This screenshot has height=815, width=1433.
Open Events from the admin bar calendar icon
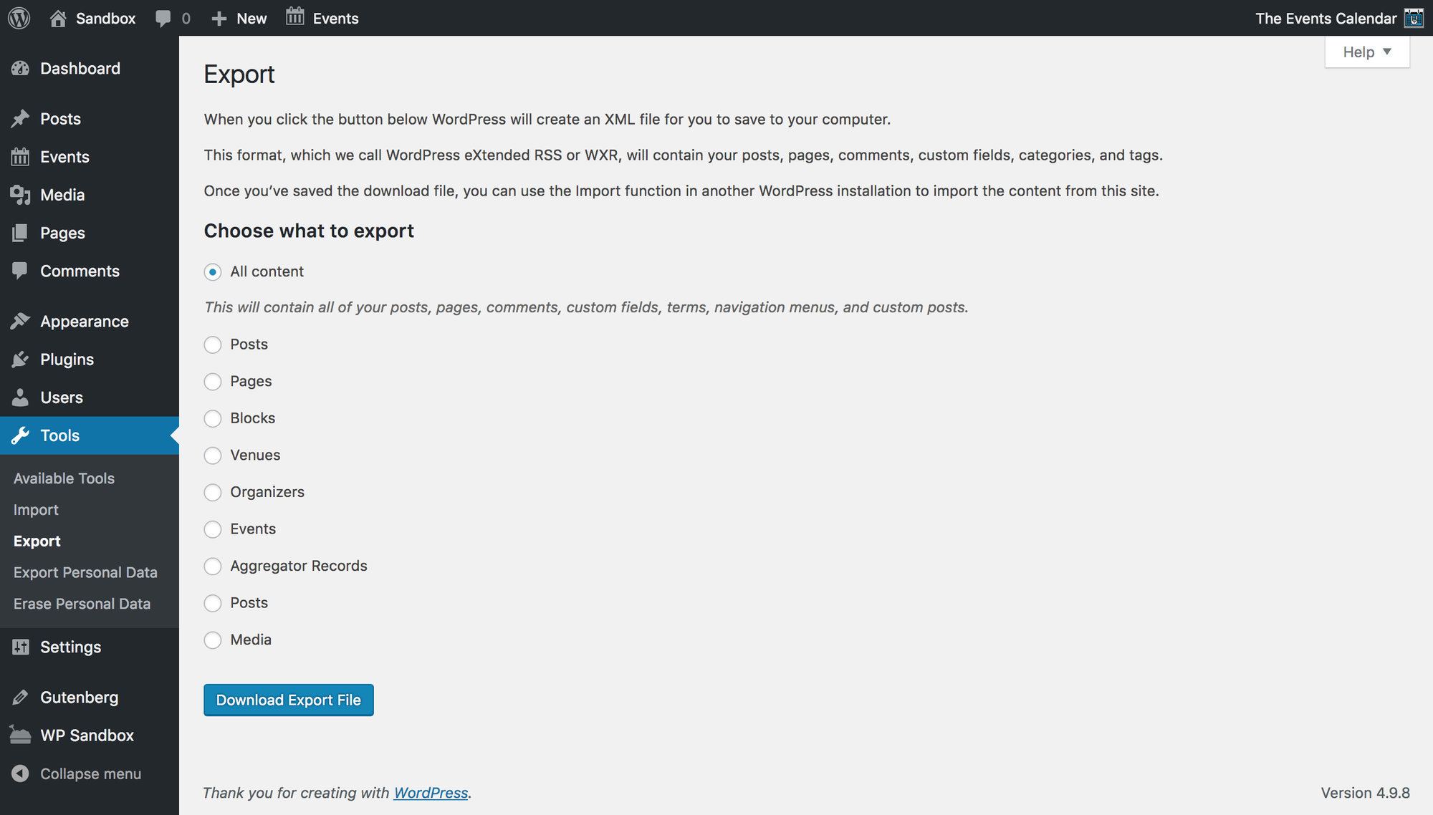pyautogui.click(x=294, y=18)
